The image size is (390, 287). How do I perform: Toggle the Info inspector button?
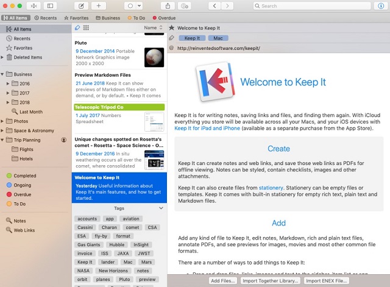tap(381, 5)
